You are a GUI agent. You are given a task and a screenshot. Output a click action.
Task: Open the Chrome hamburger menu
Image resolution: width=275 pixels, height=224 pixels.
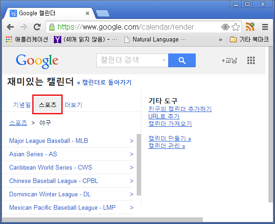265,27
